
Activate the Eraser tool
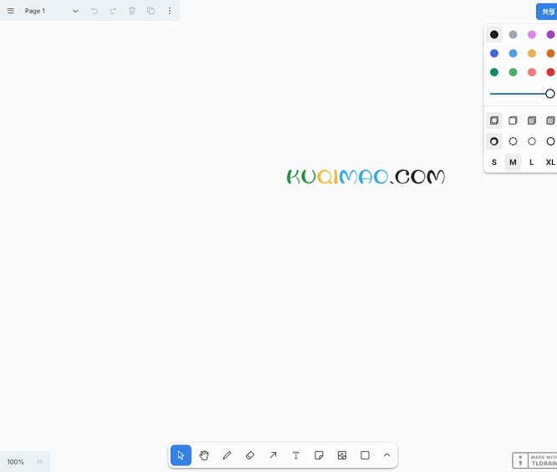pyautogui.click(x=250, y=455)
